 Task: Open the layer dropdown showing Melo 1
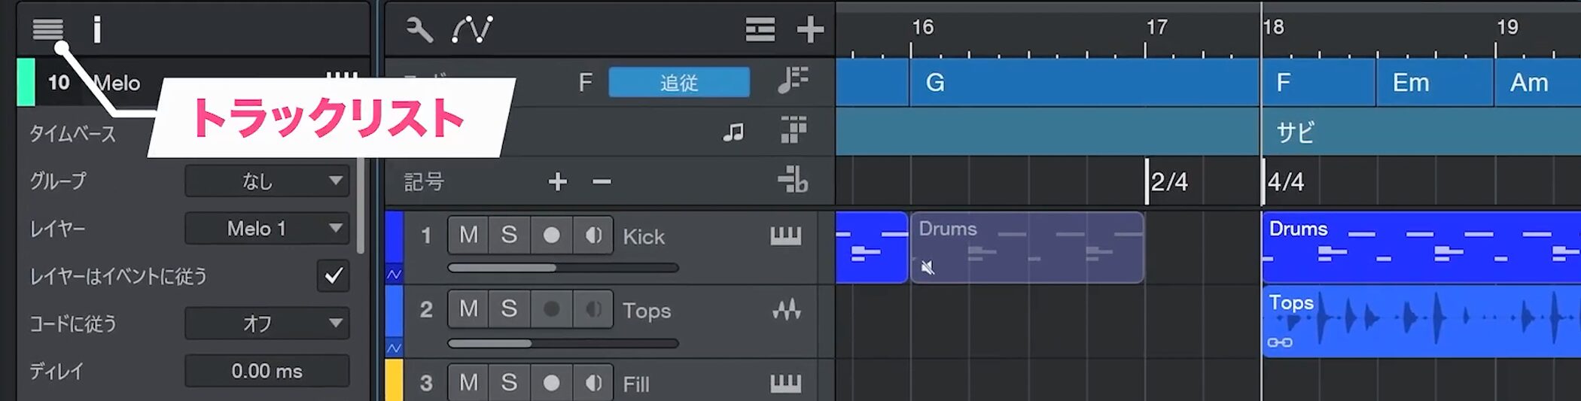click(267, 229)
